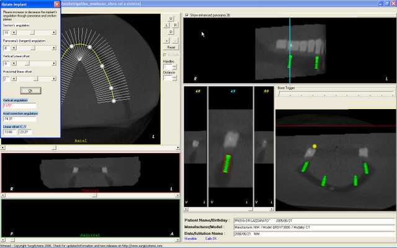The image size is (397, 248).
Task: Click the green implant in the central cross-section
Action: click(227, 164)
